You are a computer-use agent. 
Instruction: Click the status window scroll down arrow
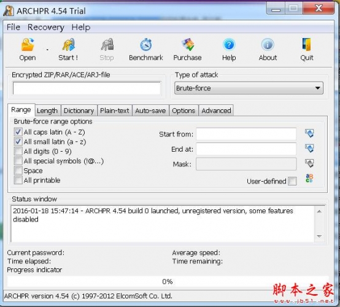319,236
